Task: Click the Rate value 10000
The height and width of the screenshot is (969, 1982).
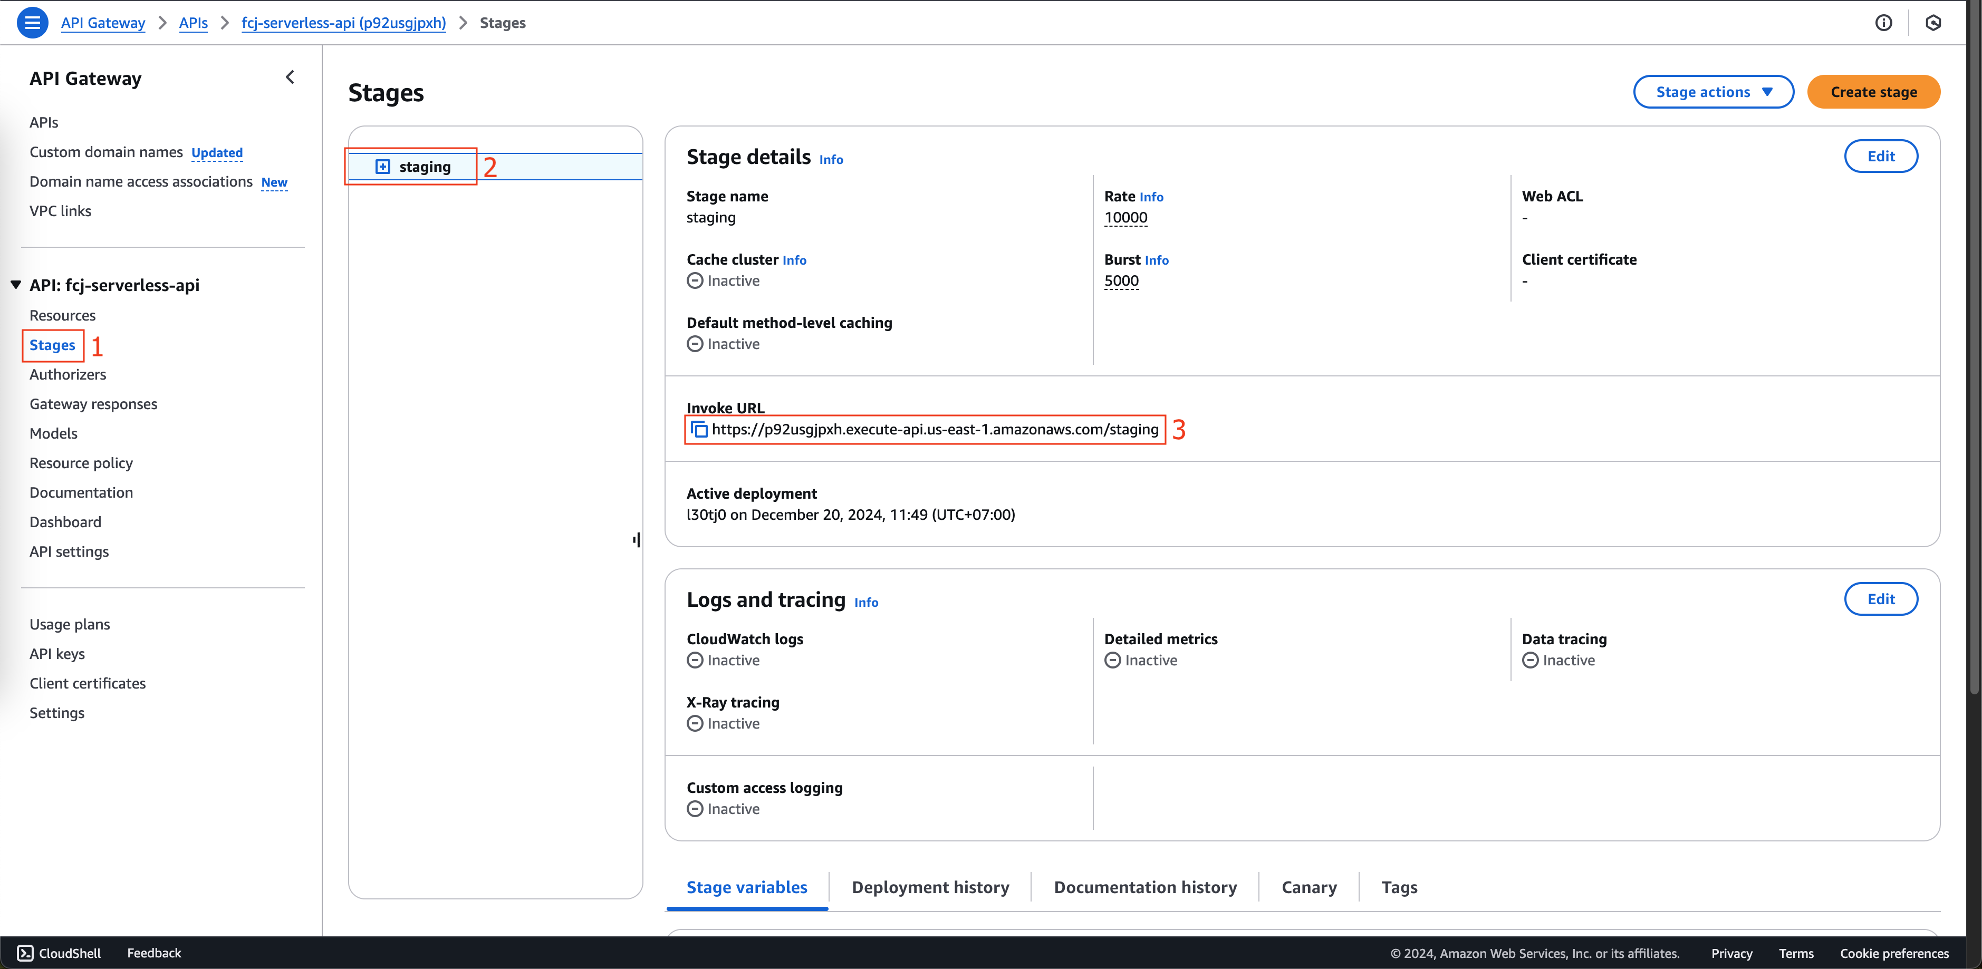Action: click(1125, 218)
